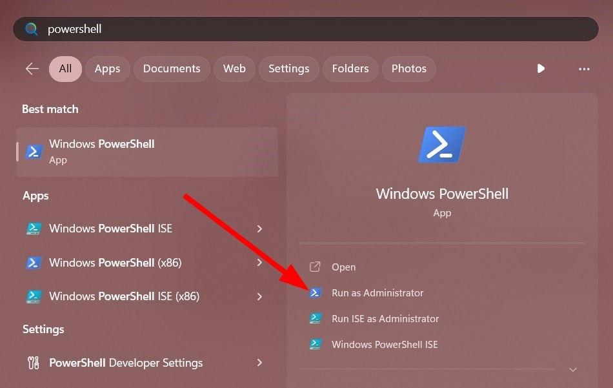Click the search magnifier icon in the search bar

click(x=31, y=28)
